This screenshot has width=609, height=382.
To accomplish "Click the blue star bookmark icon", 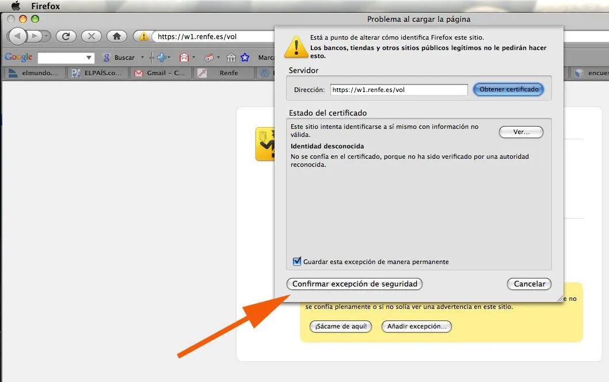I will tap(245, 58).
